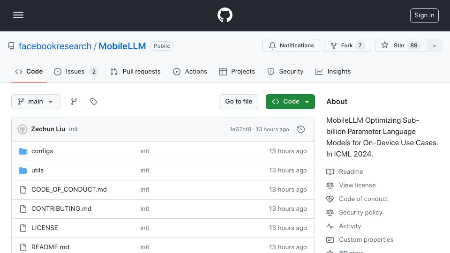Click the CONTRIBUTING.md file icon
This screenshot has height=253, width=450.
(23, 209)
